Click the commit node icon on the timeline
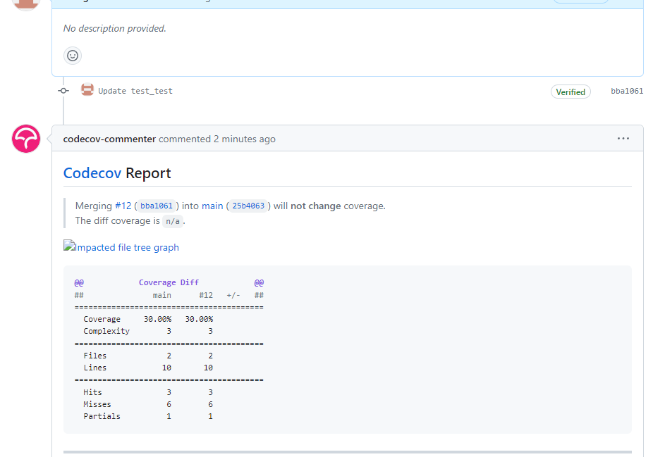Image resolution: width=653 pixels, height=457 pixels. 63,91
